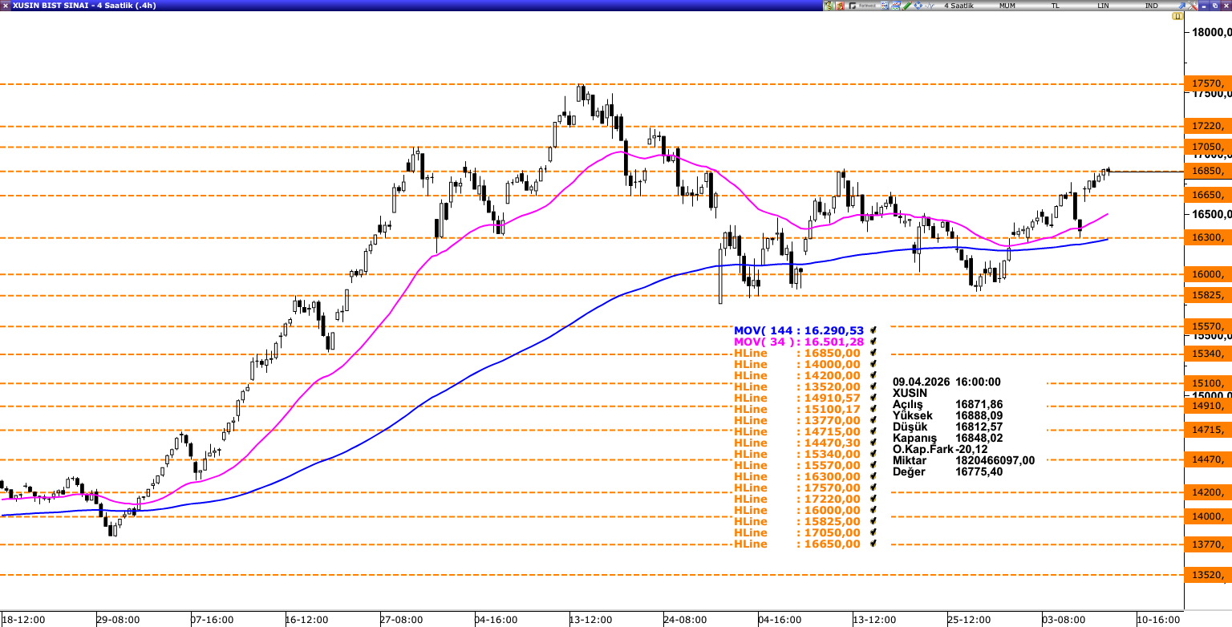Click the blue diagonal arrow icon

pyautogui.click(x=1182, y=6)
